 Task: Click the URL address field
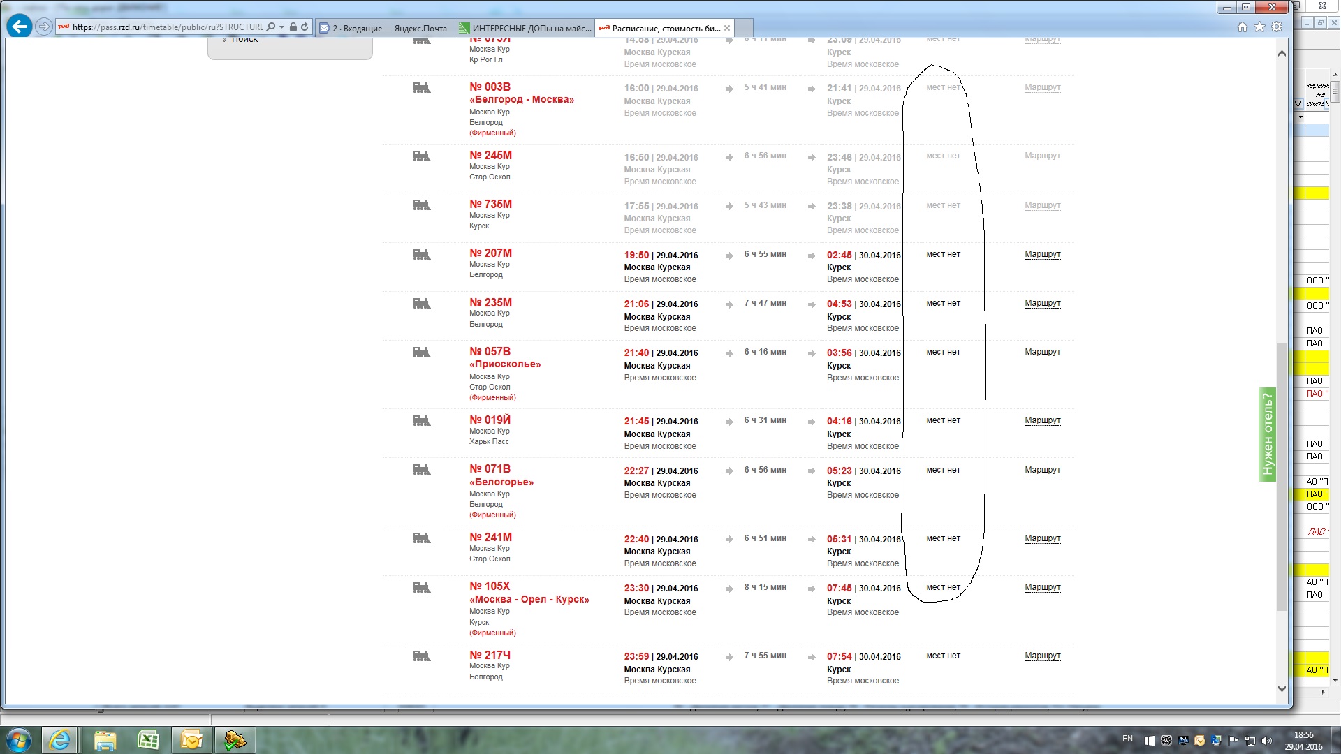(168, 27)
